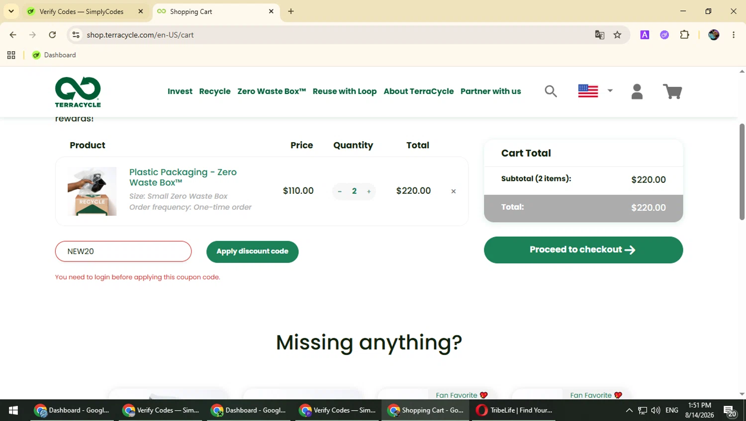Image resolution: width=746 pixels, height=421 pixels.
Task: Switch to first Verify Codes taskbar window
Action: click(x=161, y=410)
